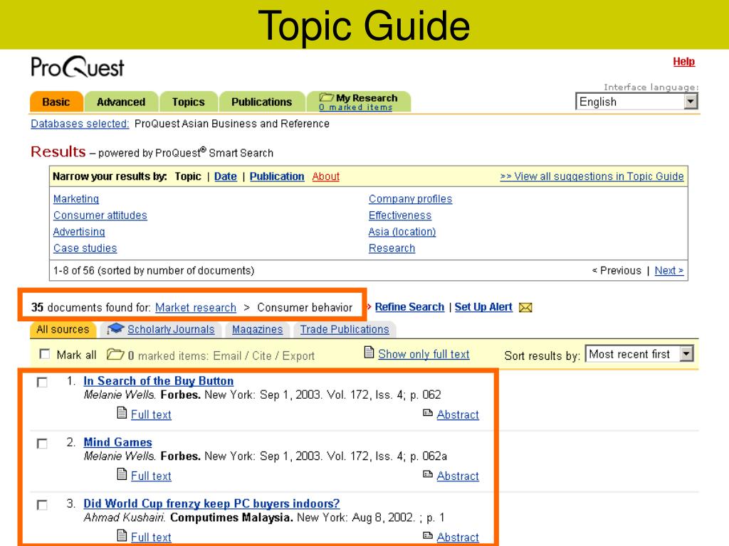Click the document icon beside Show only full text
This screenshot has width=729, height=546.
pyautogui.click(x=369, y=353)
